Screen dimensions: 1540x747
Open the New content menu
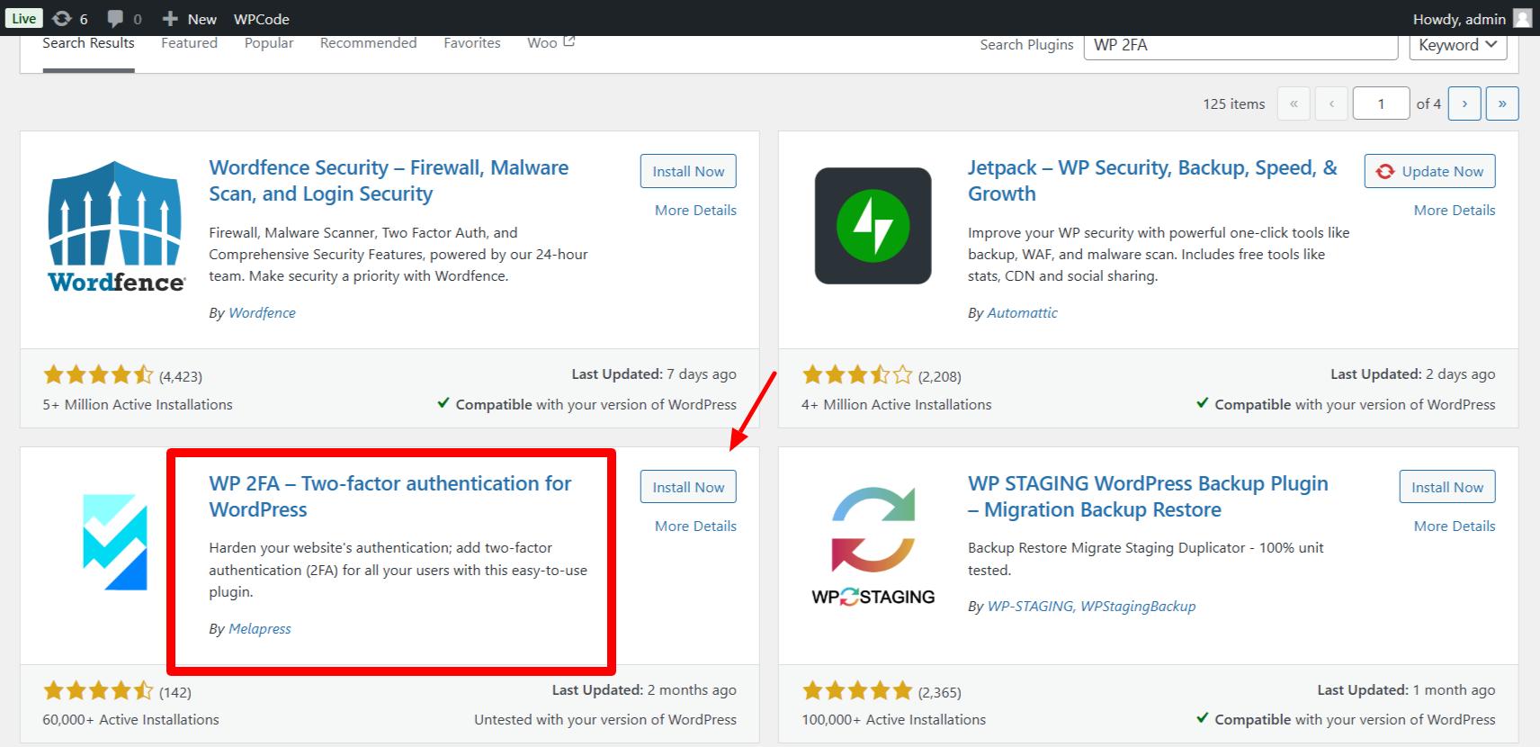[190, 19]
